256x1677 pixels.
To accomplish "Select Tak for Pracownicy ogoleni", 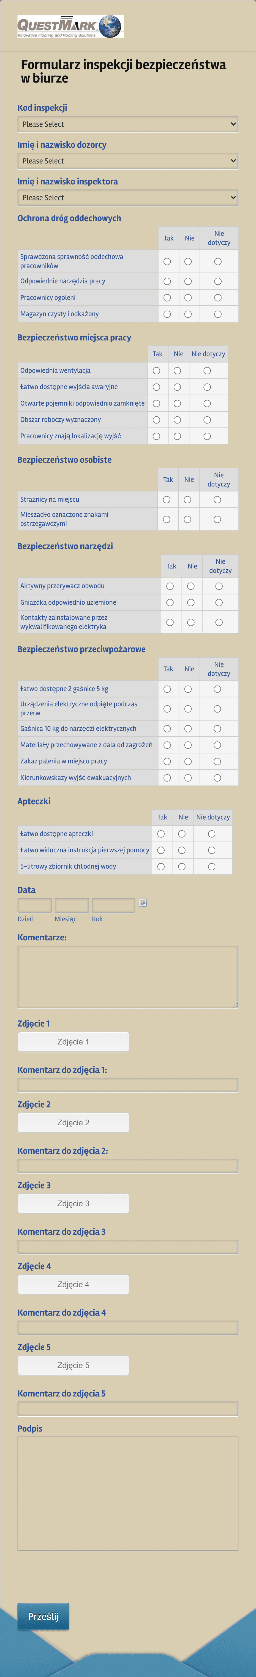I will (167, 298).
